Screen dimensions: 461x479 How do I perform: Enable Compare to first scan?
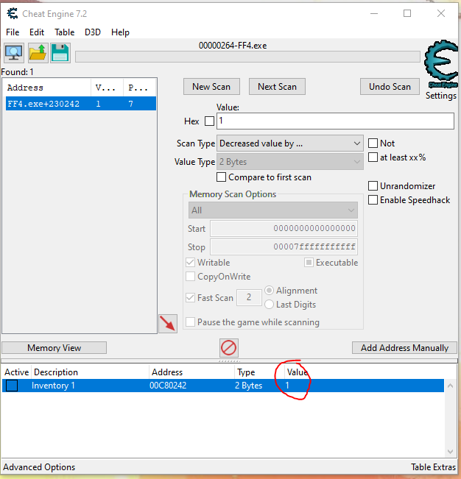click(x=222, y=177)
